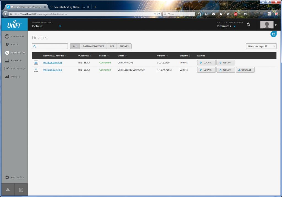
Task: Filter devices by GATEWAY/SWITCHES
Action: point(93,46)
